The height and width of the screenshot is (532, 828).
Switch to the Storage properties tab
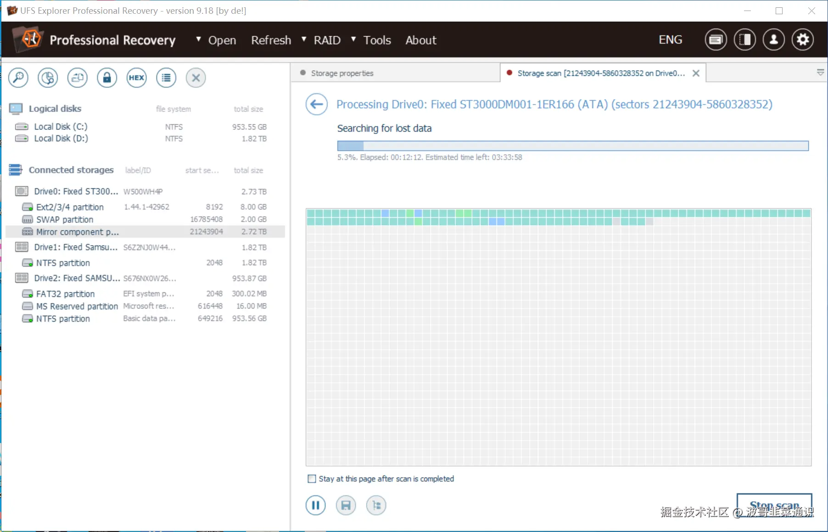tap(396, 73)
